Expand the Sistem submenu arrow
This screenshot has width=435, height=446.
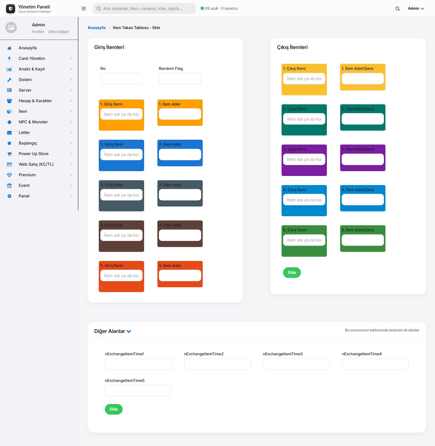[71, 80]
